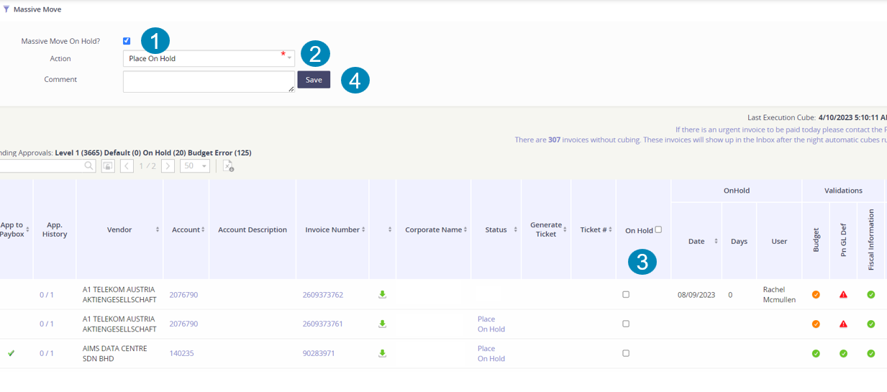Image resolution: width=887 pixels, height=392 pixels.
Task: Click the green Fiscal Information check for invoice 2609373762
Action: point(870,294)
